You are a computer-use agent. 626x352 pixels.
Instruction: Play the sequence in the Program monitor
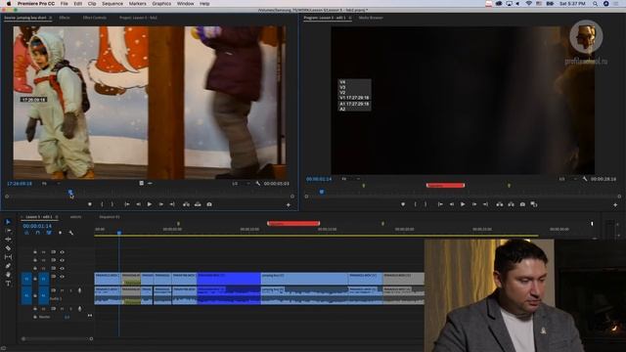point(463,204)
